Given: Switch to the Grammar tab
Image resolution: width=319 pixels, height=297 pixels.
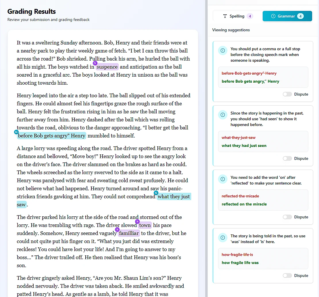Looking at the screenshot, I should point(287,16).
